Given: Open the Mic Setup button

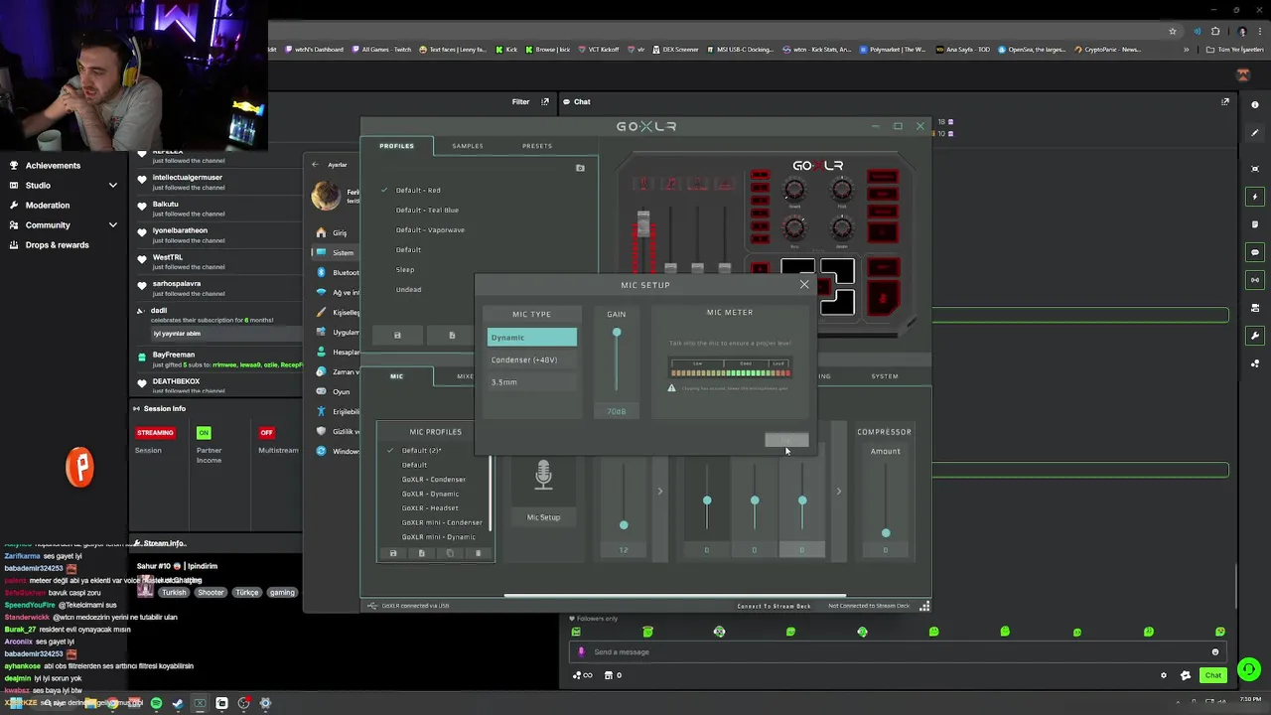Looking at the screenshot, I should tap(543, 517).
